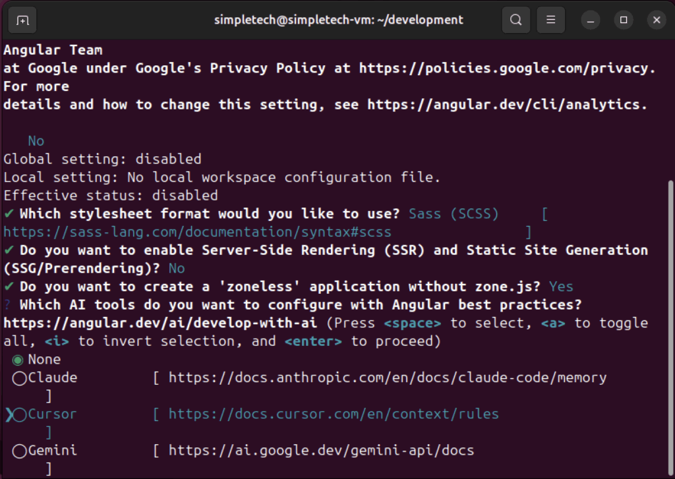Open the Gemini API docs link
Image resolution: width=675 pixels, height=479 pixels.
click(x=321, y=451)
